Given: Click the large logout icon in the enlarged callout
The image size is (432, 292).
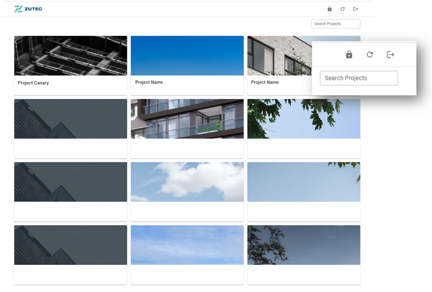Looking at the screenshot, I should click(x=390, y=55).
